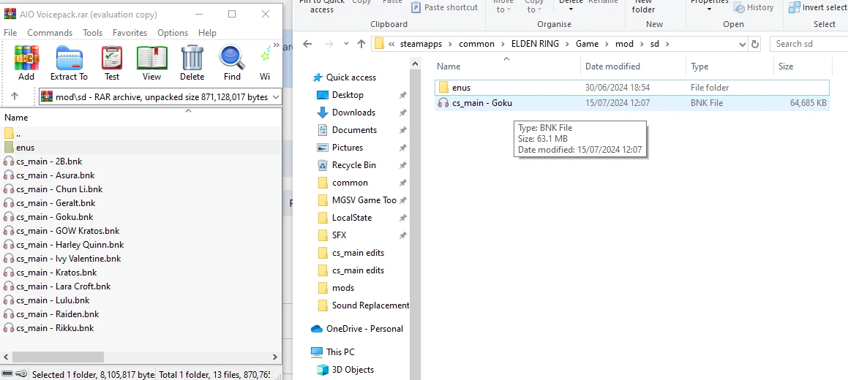Screen dimensions: 848x380
Task: Open the File menu in WinRAR
Action: [x=10, y=33]
